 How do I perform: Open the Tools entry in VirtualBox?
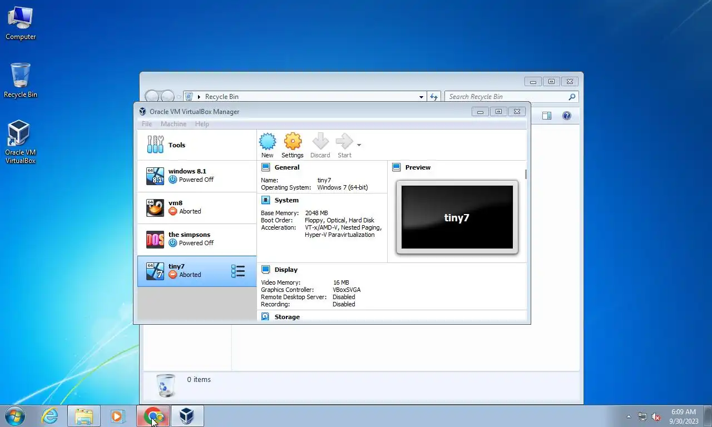pyautogui.click(x=197, y=145)
